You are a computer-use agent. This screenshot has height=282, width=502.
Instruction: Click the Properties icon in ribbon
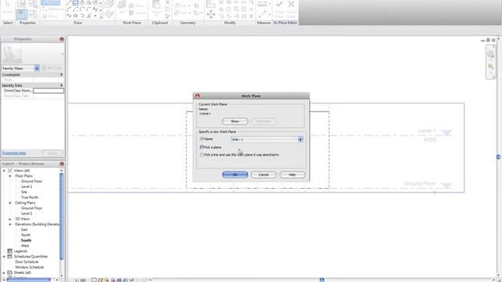[x=22, y=14]
